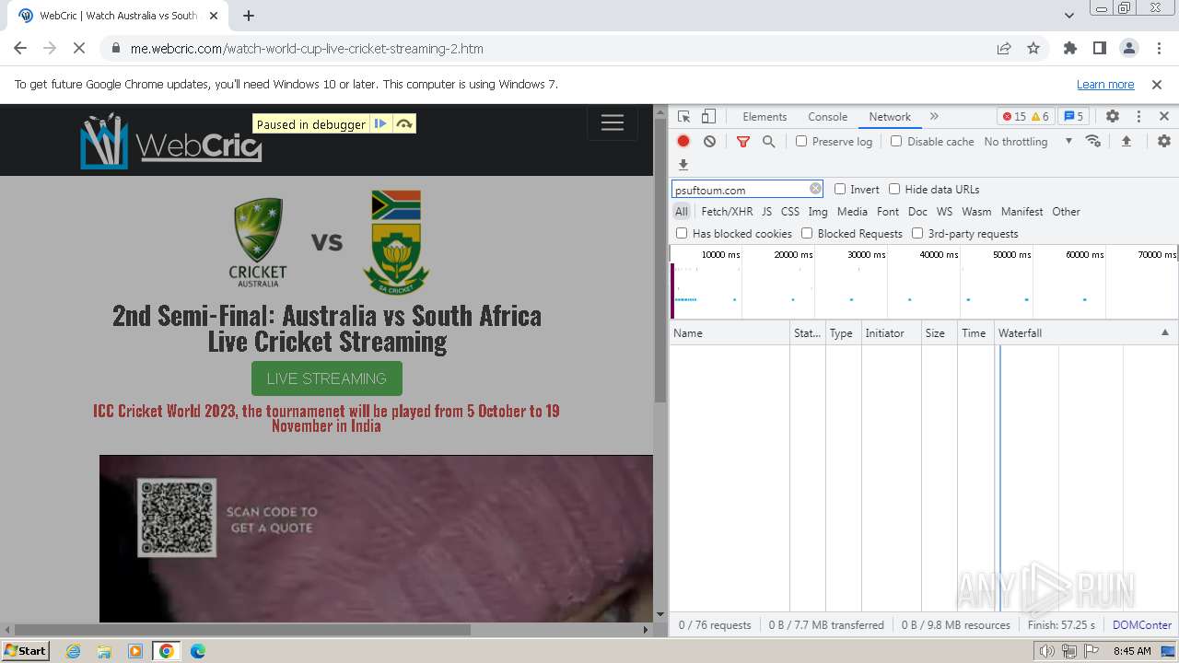Viewport: 1179px width, 663px height.
Task: Open Chrome tab search dropdown arrow
Action: 1069,16
